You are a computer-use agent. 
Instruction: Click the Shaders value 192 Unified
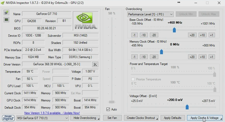pyautogui.click(x=81, y=43)
